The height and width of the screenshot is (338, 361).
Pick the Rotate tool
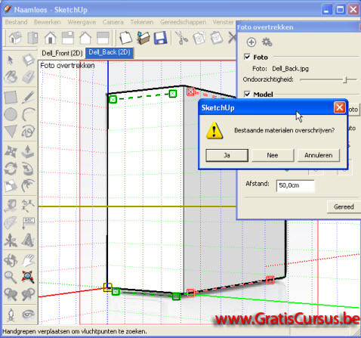point(11,169)
